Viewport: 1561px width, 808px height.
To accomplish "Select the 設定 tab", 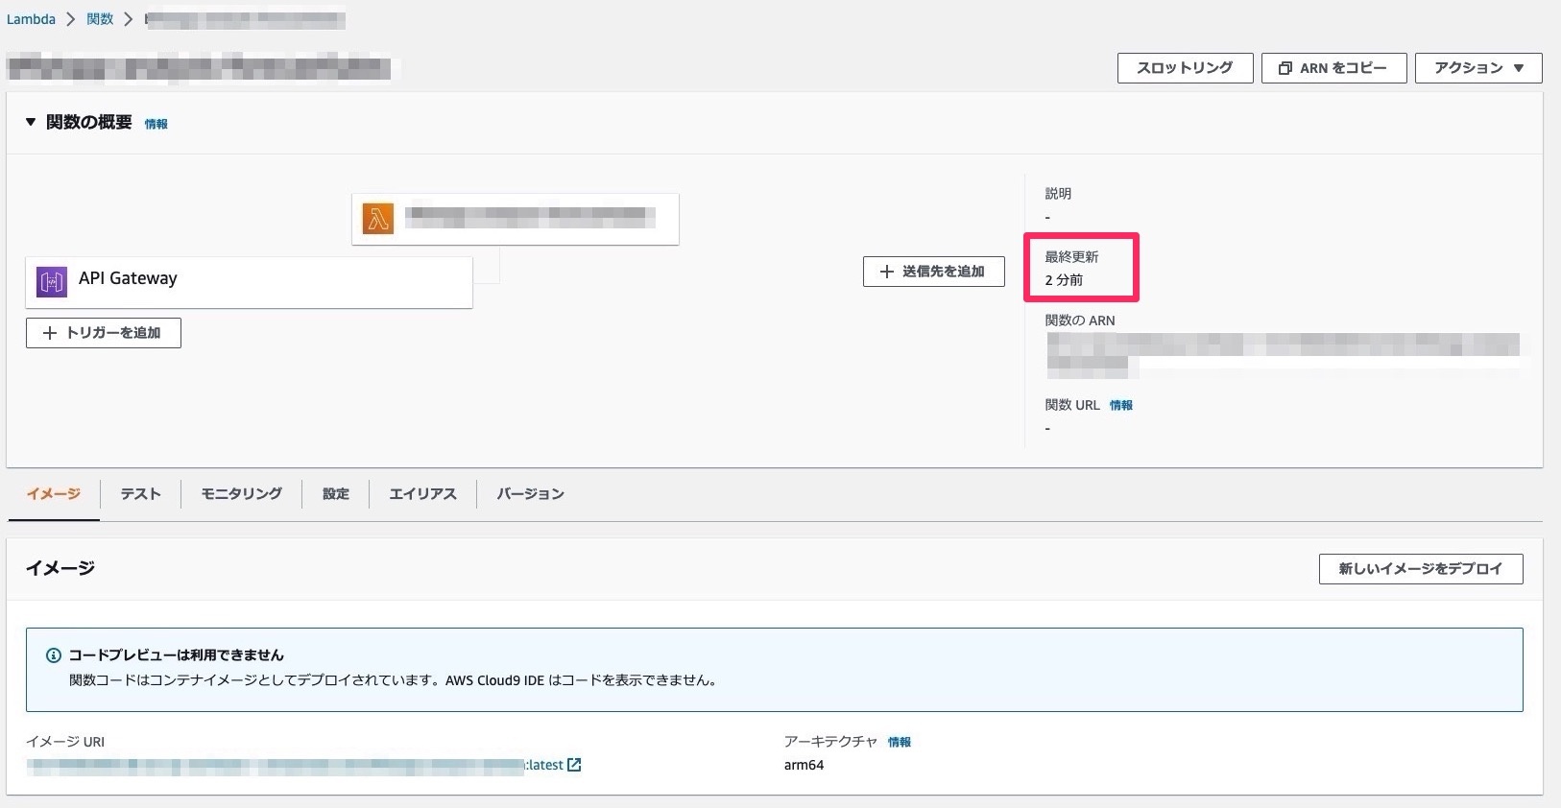I will point(336,493).
